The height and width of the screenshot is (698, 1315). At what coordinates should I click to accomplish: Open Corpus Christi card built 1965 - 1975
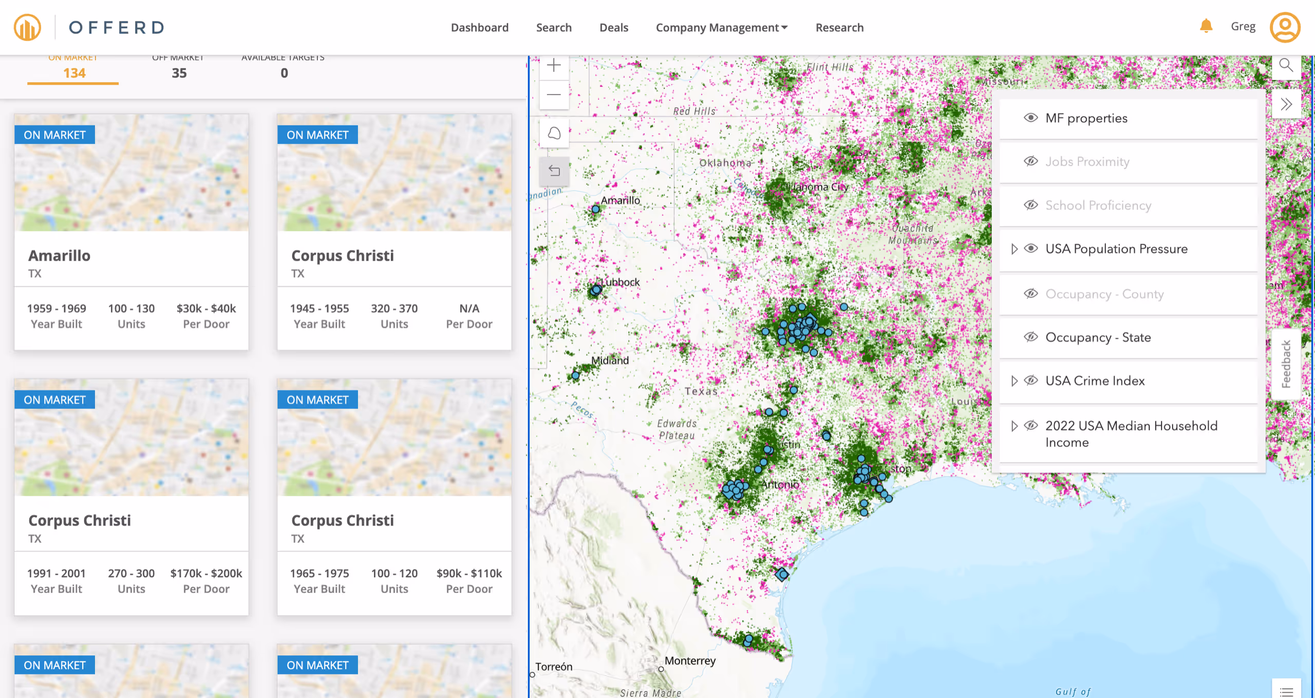pos(394,497)
